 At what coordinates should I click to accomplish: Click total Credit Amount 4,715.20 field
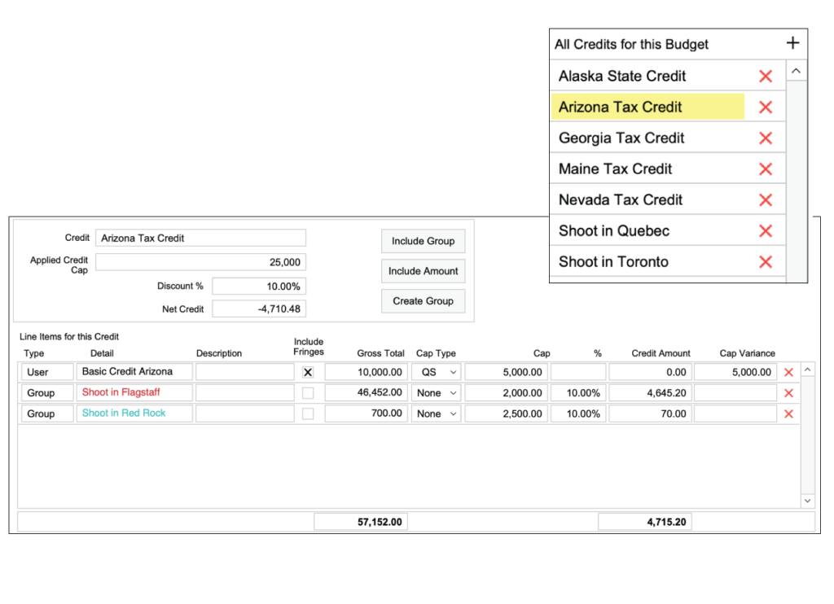point(645,522)
